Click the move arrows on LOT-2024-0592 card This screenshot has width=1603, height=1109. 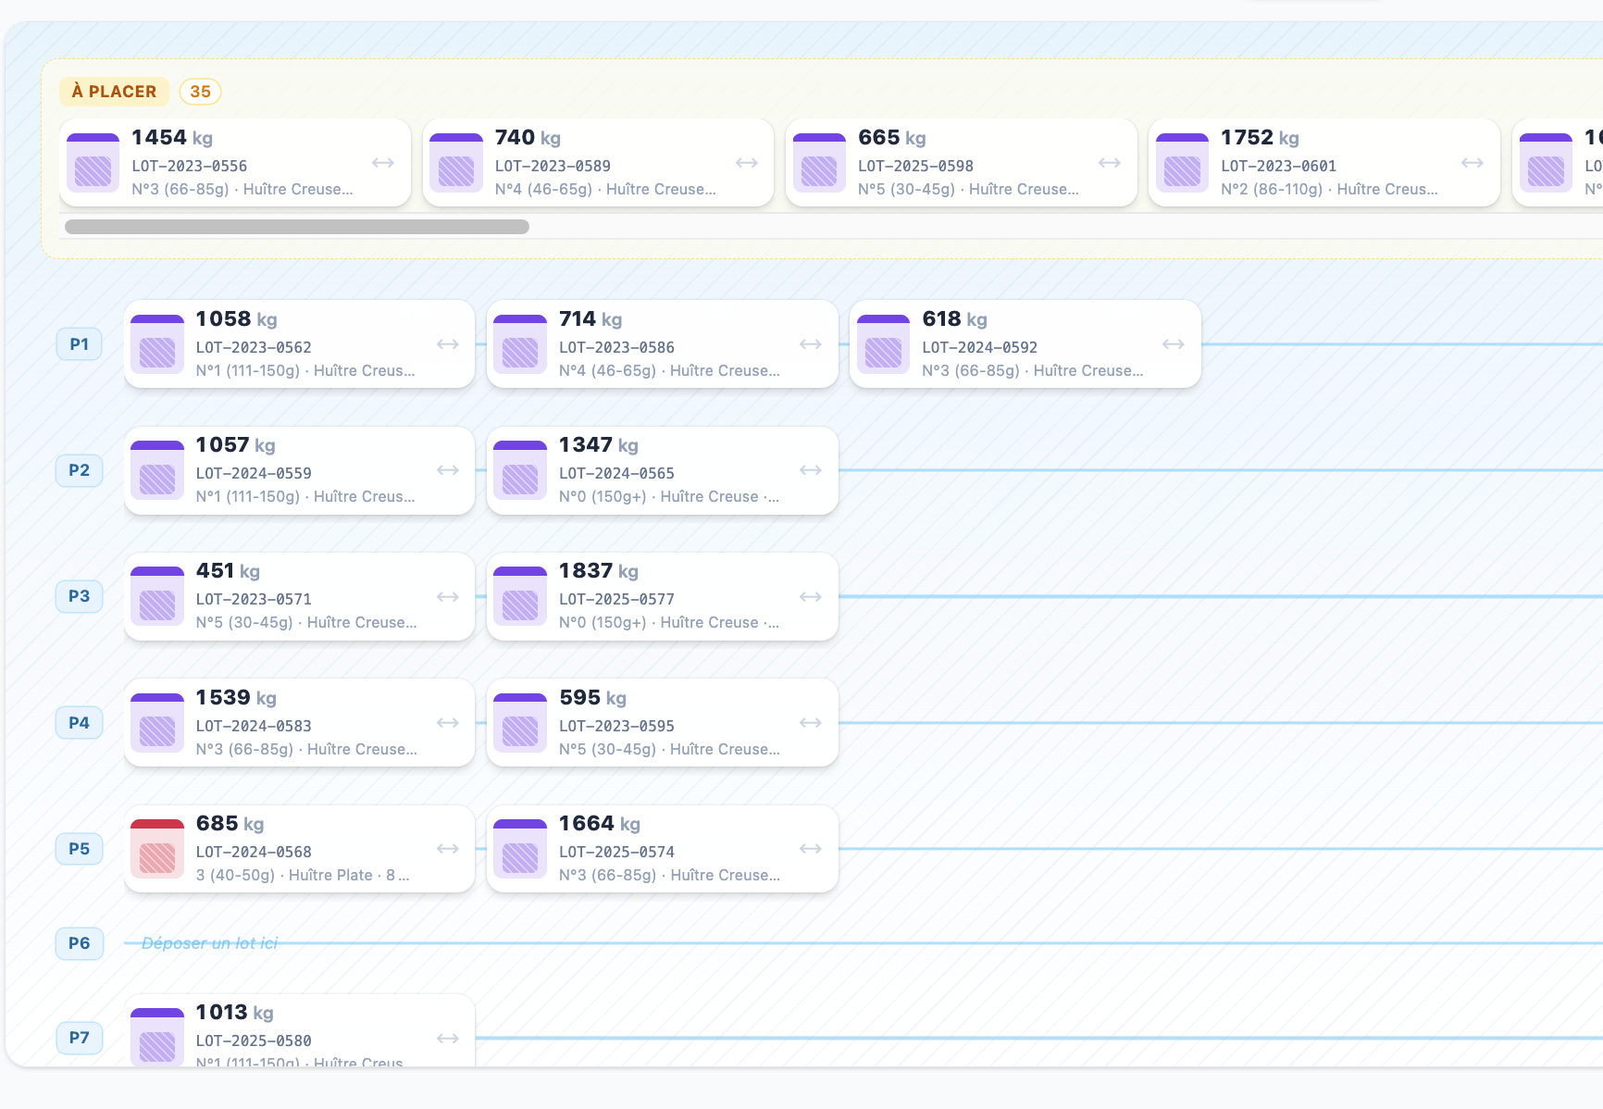[x=1174, y=344]
